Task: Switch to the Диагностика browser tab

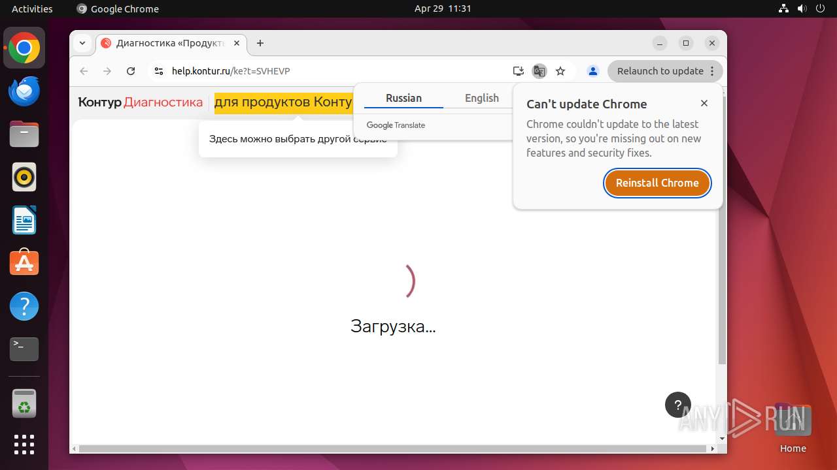Action: (x=171, y=43)
